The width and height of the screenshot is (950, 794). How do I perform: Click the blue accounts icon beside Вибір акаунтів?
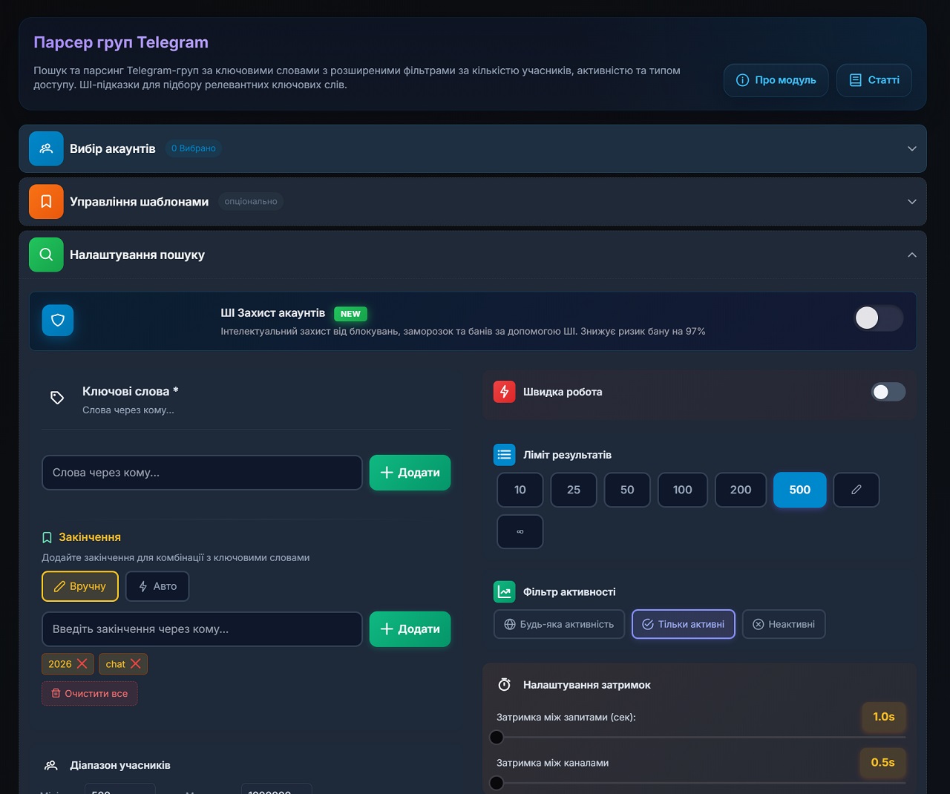[46, 148]
